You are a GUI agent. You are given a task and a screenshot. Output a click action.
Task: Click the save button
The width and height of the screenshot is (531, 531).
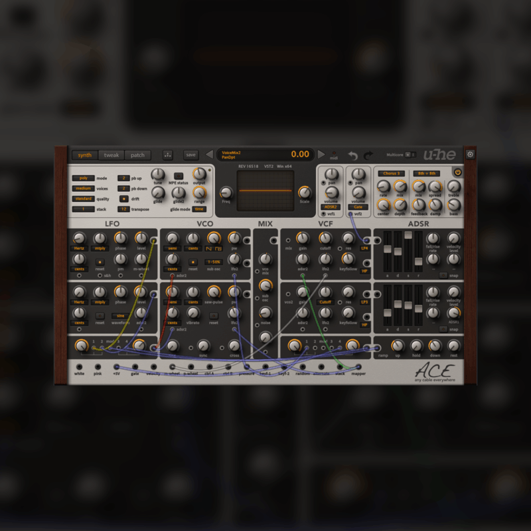pos(190,155)
